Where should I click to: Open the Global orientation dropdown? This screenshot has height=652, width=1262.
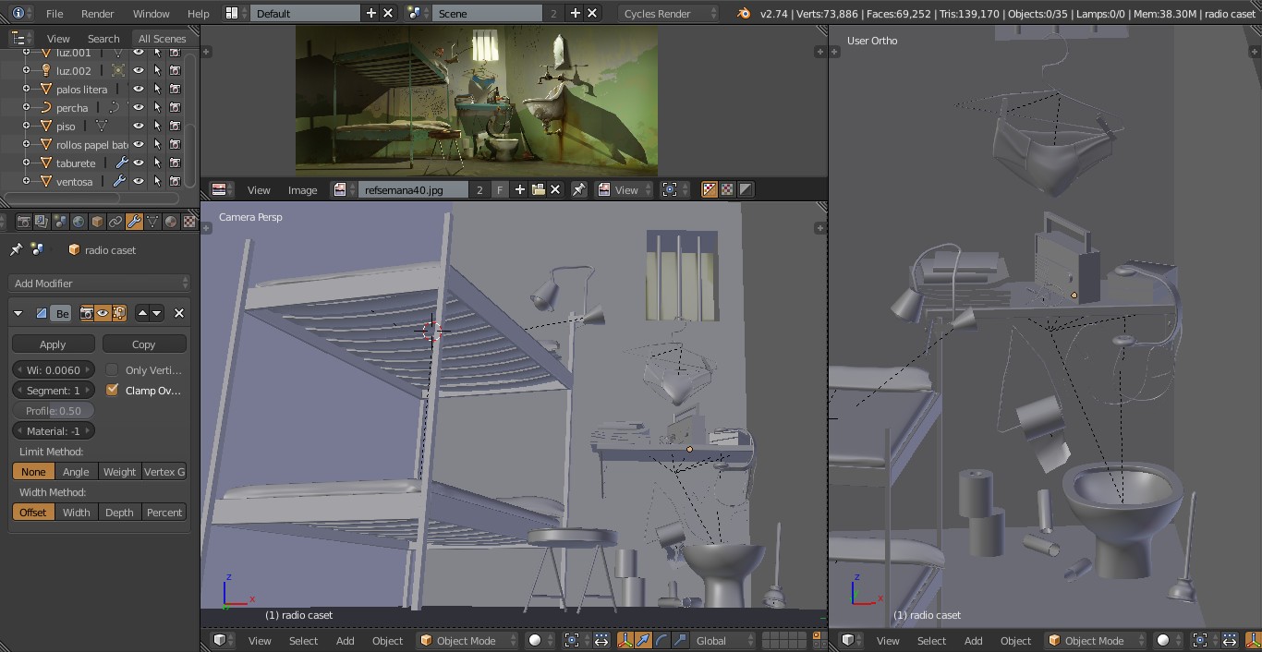pos(722,640)
